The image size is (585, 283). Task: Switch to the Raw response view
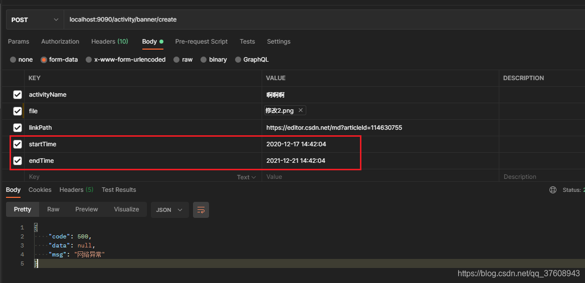tap(53, 209)
